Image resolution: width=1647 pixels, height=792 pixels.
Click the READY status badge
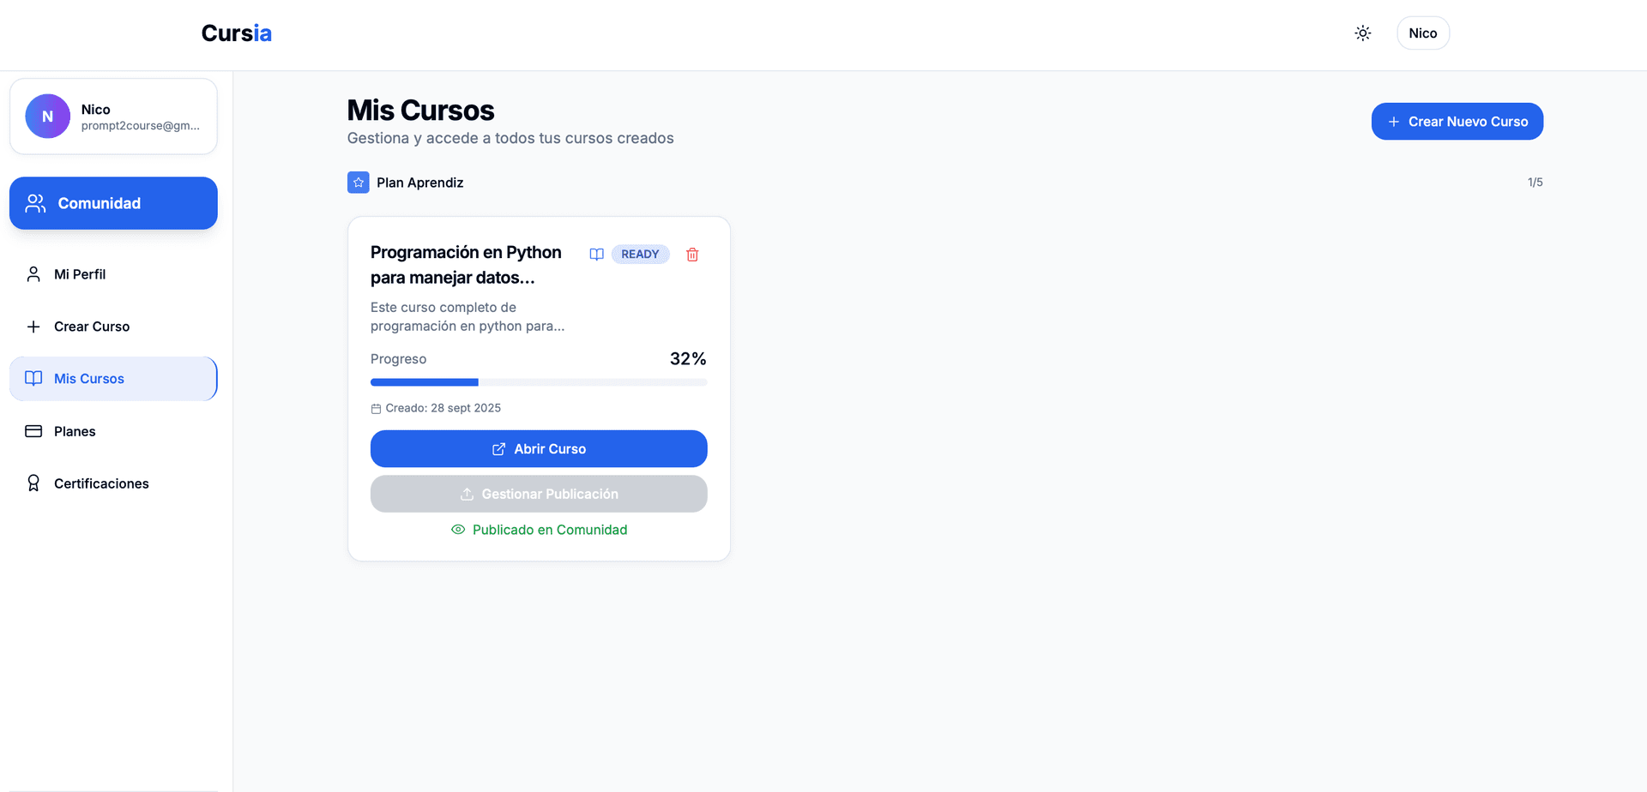click(640, 255)
